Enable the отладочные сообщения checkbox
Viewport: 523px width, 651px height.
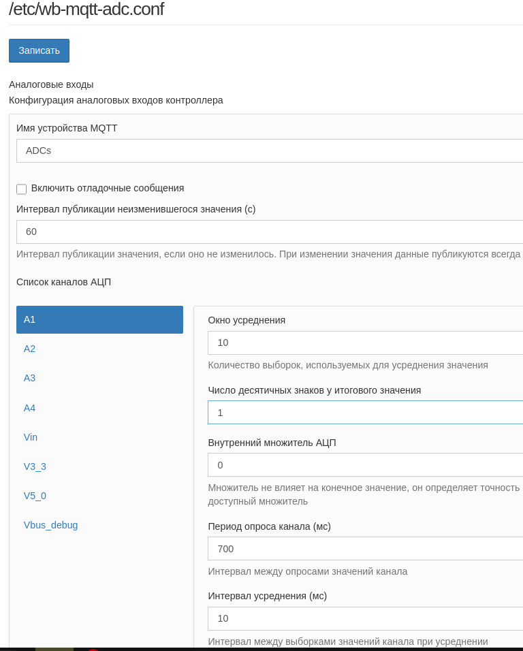(x=22, y=189)
